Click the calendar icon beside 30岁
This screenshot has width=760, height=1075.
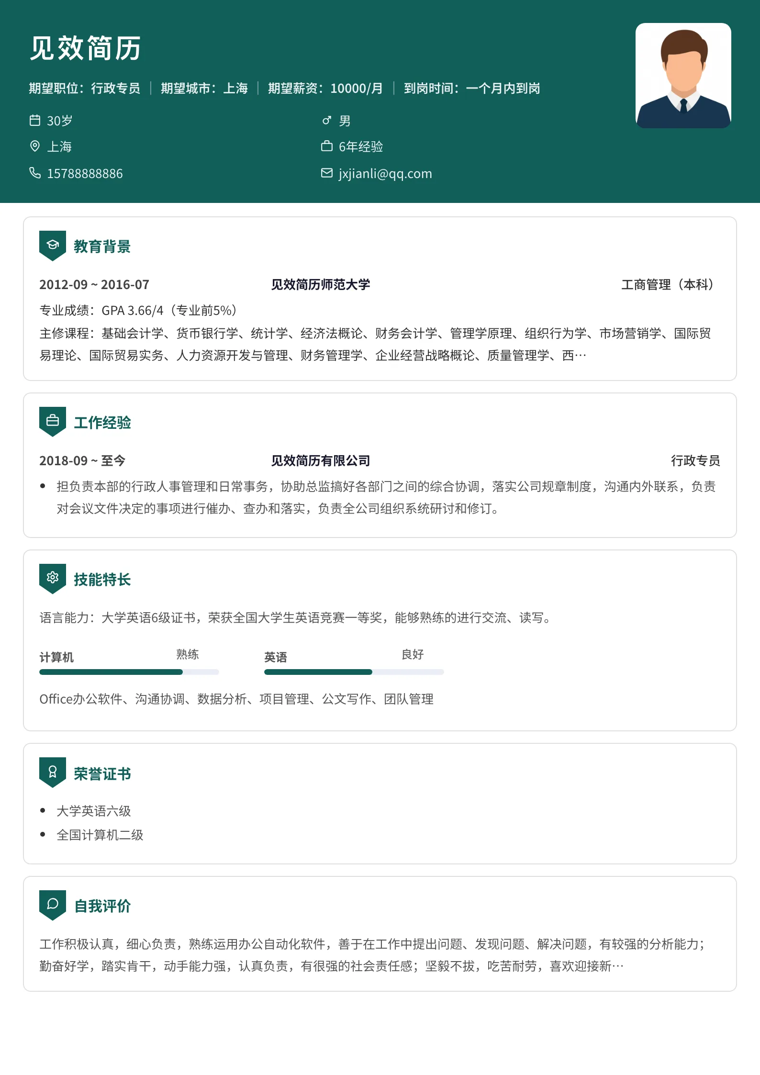[x=35, y=120]
